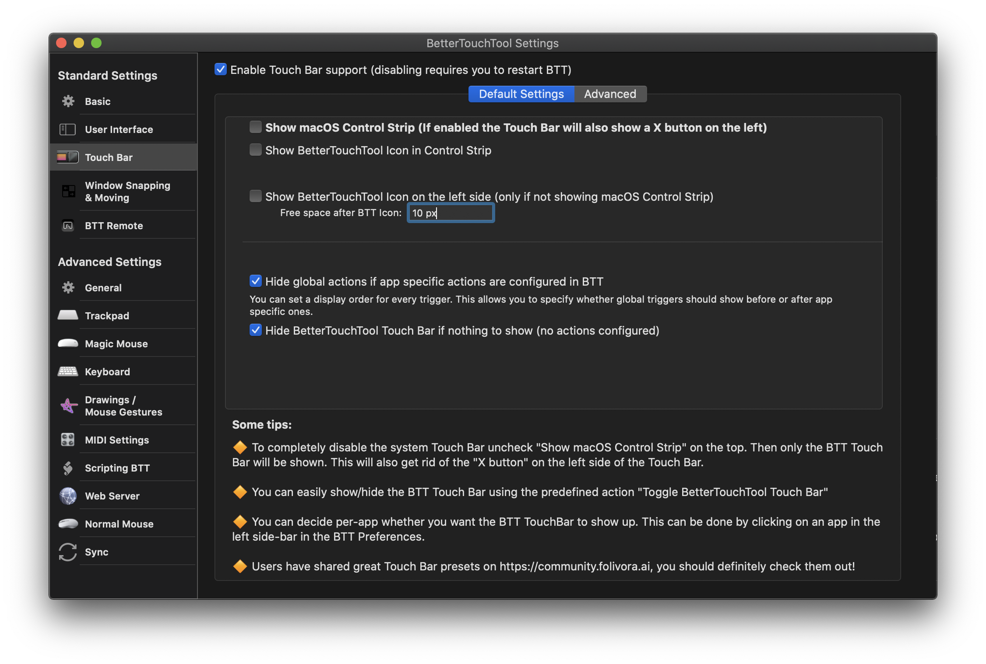Select the BTT Remote icon
Screen dimensions: 986x664
[68, 226]
